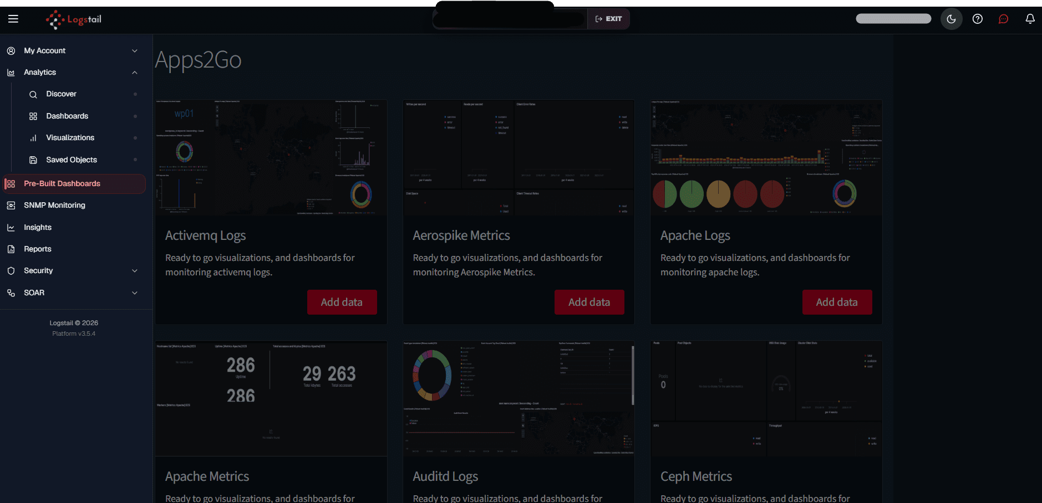Click the EXIT button
The height and width of the screenshot is (503, 1042).
coord(608,19)
